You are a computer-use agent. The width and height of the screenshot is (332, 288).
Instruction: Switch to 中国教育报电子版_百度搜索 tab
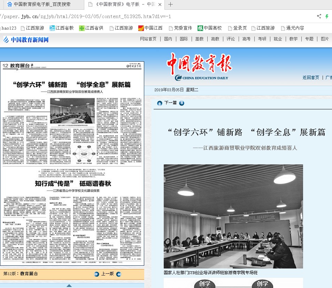click(42, 5)
